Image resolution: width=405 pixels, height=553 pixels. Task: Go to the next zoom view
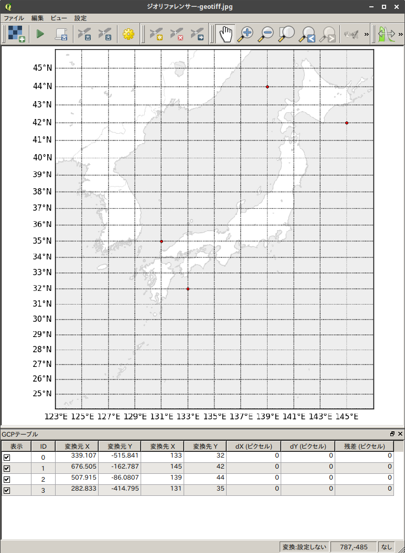(x=328, y=34)
